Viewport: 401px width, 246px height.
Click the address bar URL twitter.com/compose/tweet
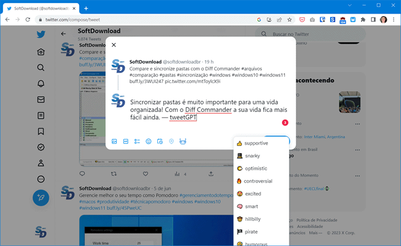[73, 20]
